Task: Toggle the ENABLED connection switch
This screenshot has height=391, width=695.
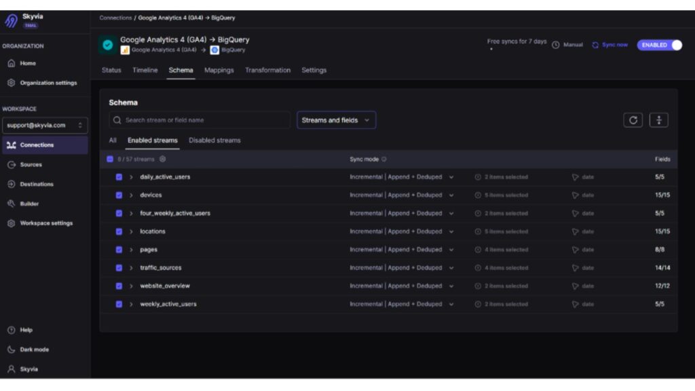Action: pyautogui.click(x=660, y=45)
